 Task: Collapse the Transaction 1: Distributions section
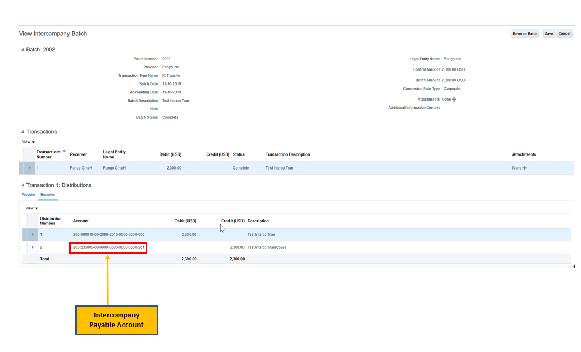click(22, 185)
